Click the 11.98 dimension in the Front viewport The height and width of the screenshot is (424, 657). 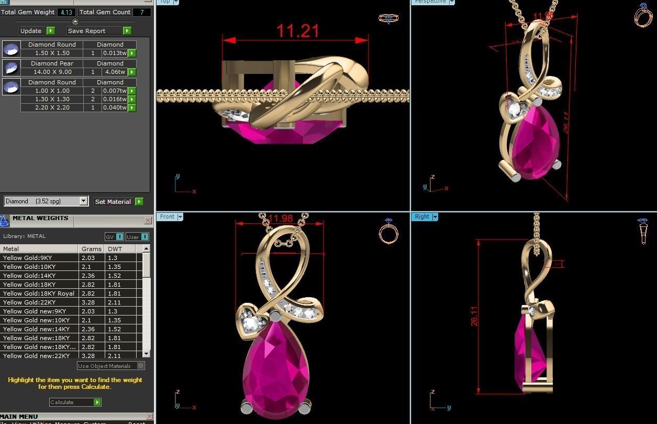point(280,219)
